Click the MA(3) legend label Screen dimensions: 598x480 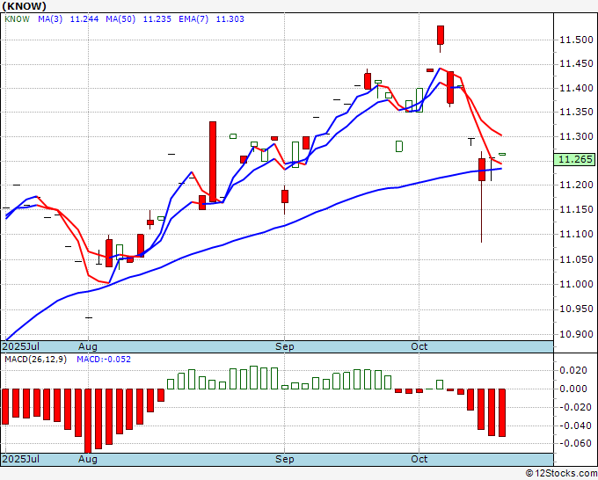pyautogui.click(x=50, y=19)
